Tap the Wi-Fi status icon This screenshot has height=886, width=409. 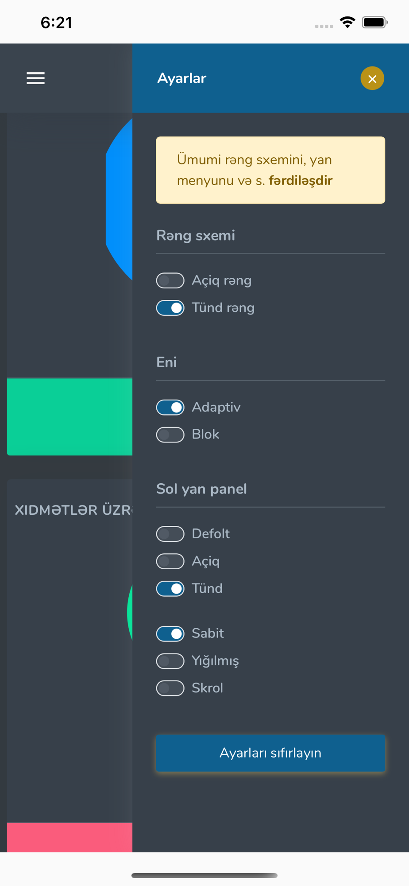347,22
